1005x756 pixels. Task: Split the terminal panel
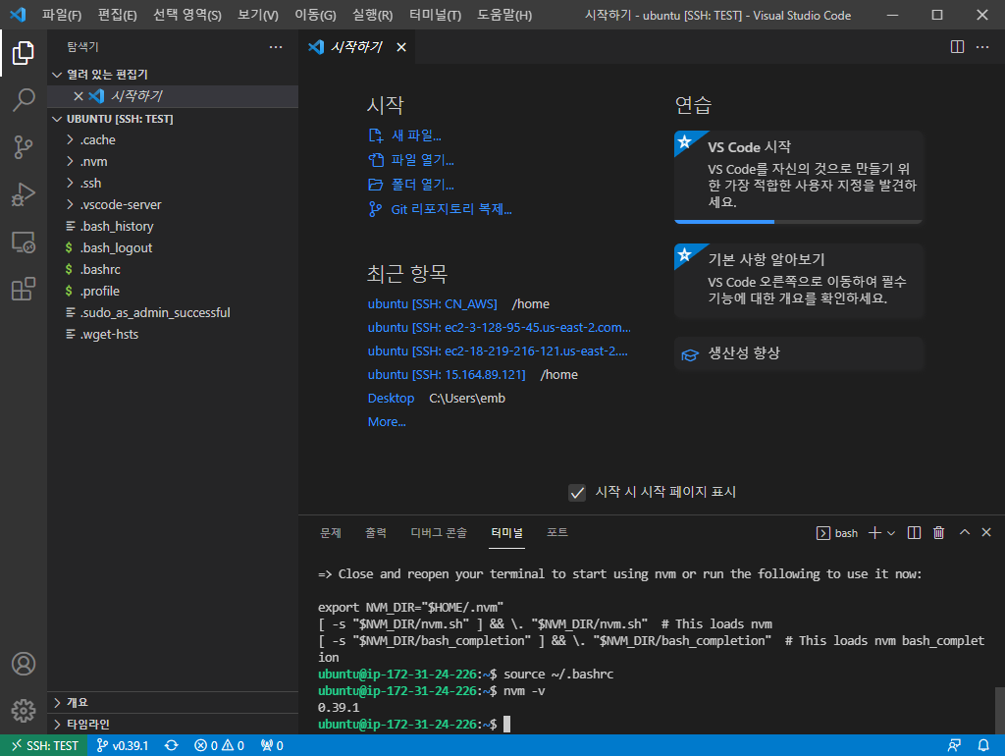915,533
